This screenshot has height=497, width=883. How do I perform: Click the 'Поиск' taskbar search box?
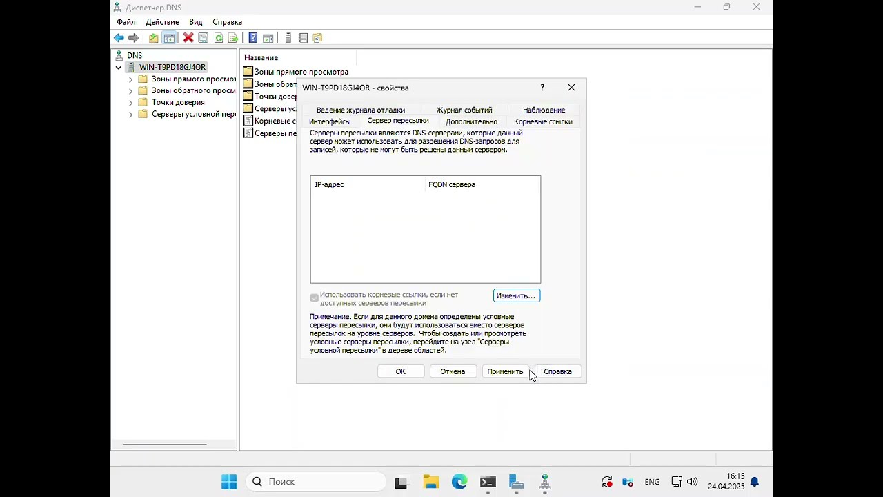[316, 482]
